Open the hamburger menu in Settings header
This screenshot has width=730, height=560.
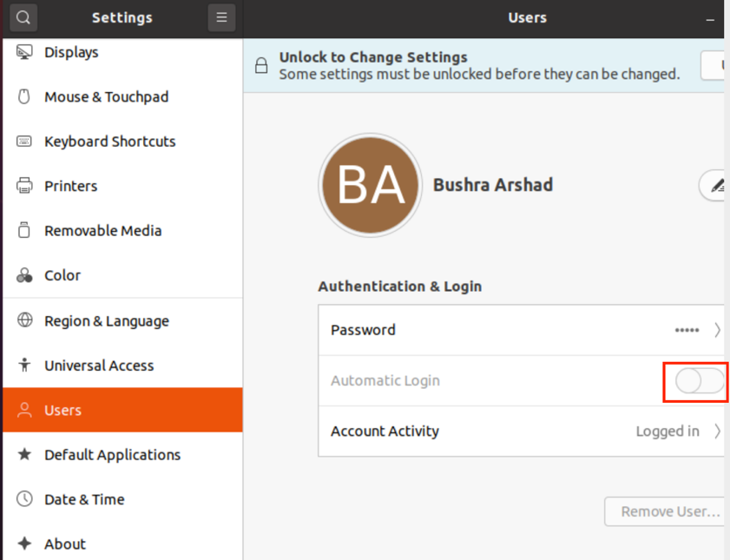point(221,17)
